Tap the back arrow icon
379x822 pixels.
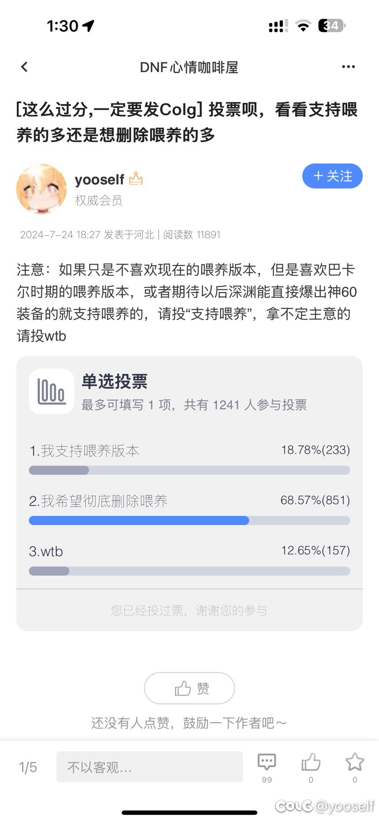coord(24,67)
